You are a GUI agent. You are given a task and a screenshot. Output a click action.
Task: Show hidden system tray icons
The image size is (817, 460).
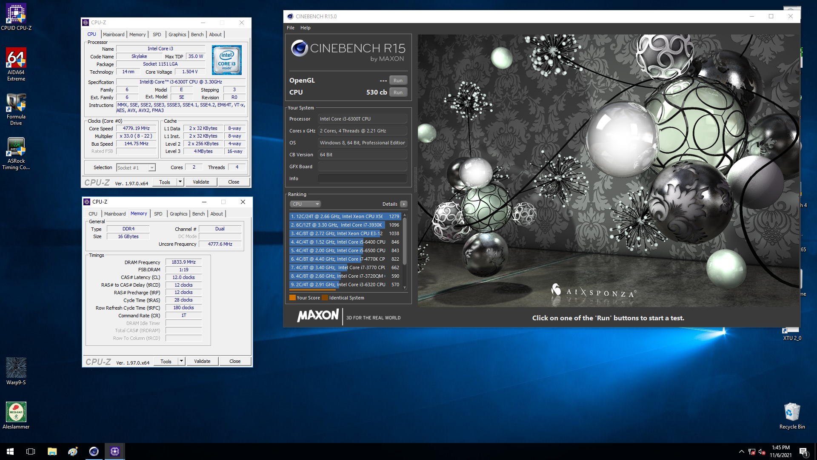tap(742, 451)
